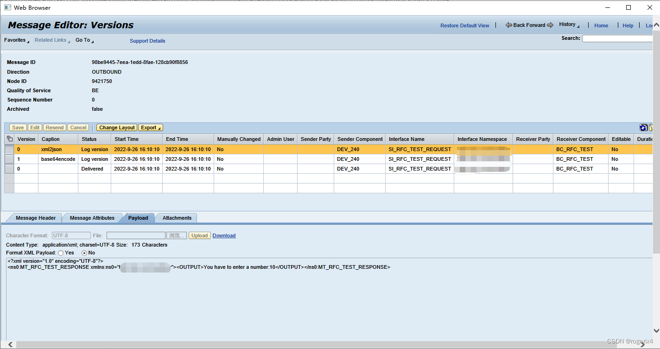Click the Upload button

[200, 235]
